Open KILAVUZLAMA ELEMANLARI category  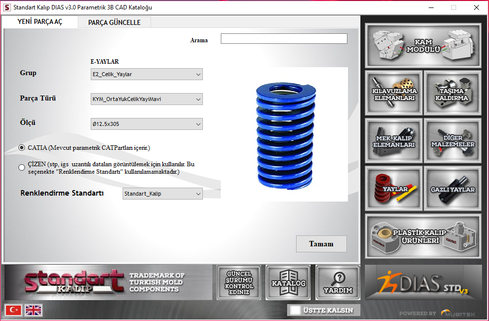tap(394, 93)
